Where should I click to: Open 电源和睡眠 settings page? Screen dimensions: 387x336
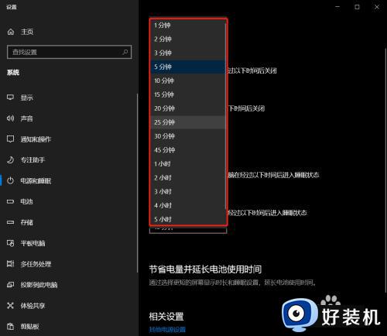pos(36,181)
